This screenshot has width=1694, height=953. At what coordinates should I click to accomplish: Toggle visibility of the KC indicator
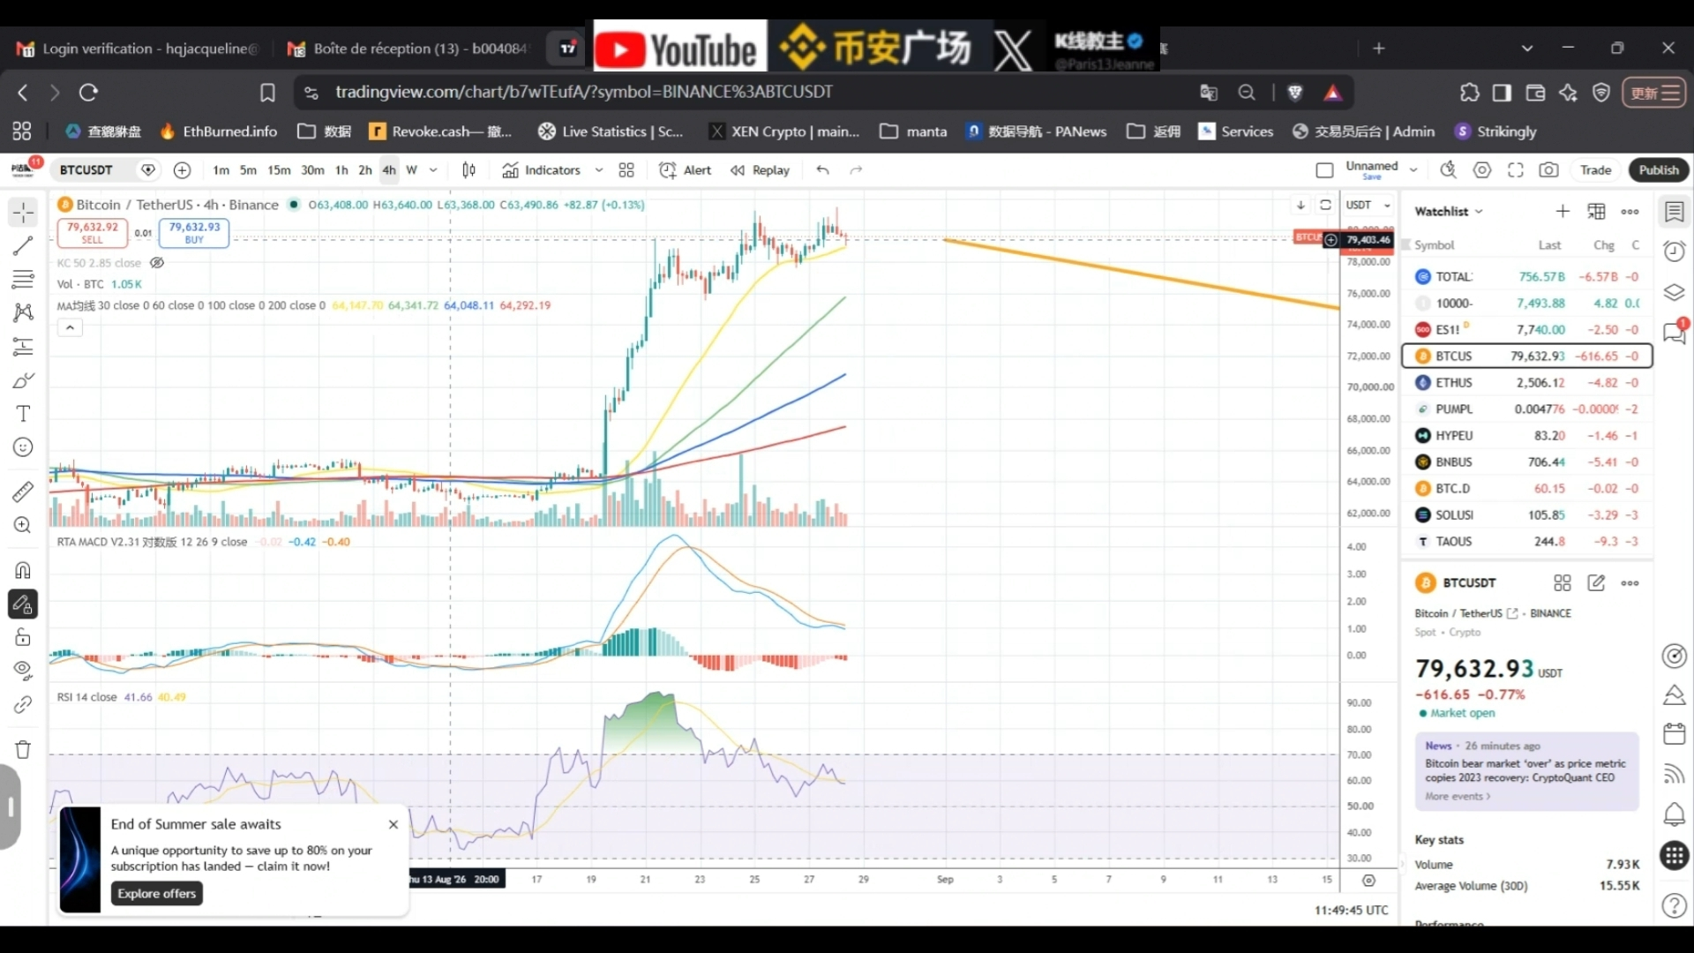click(157, 263)
